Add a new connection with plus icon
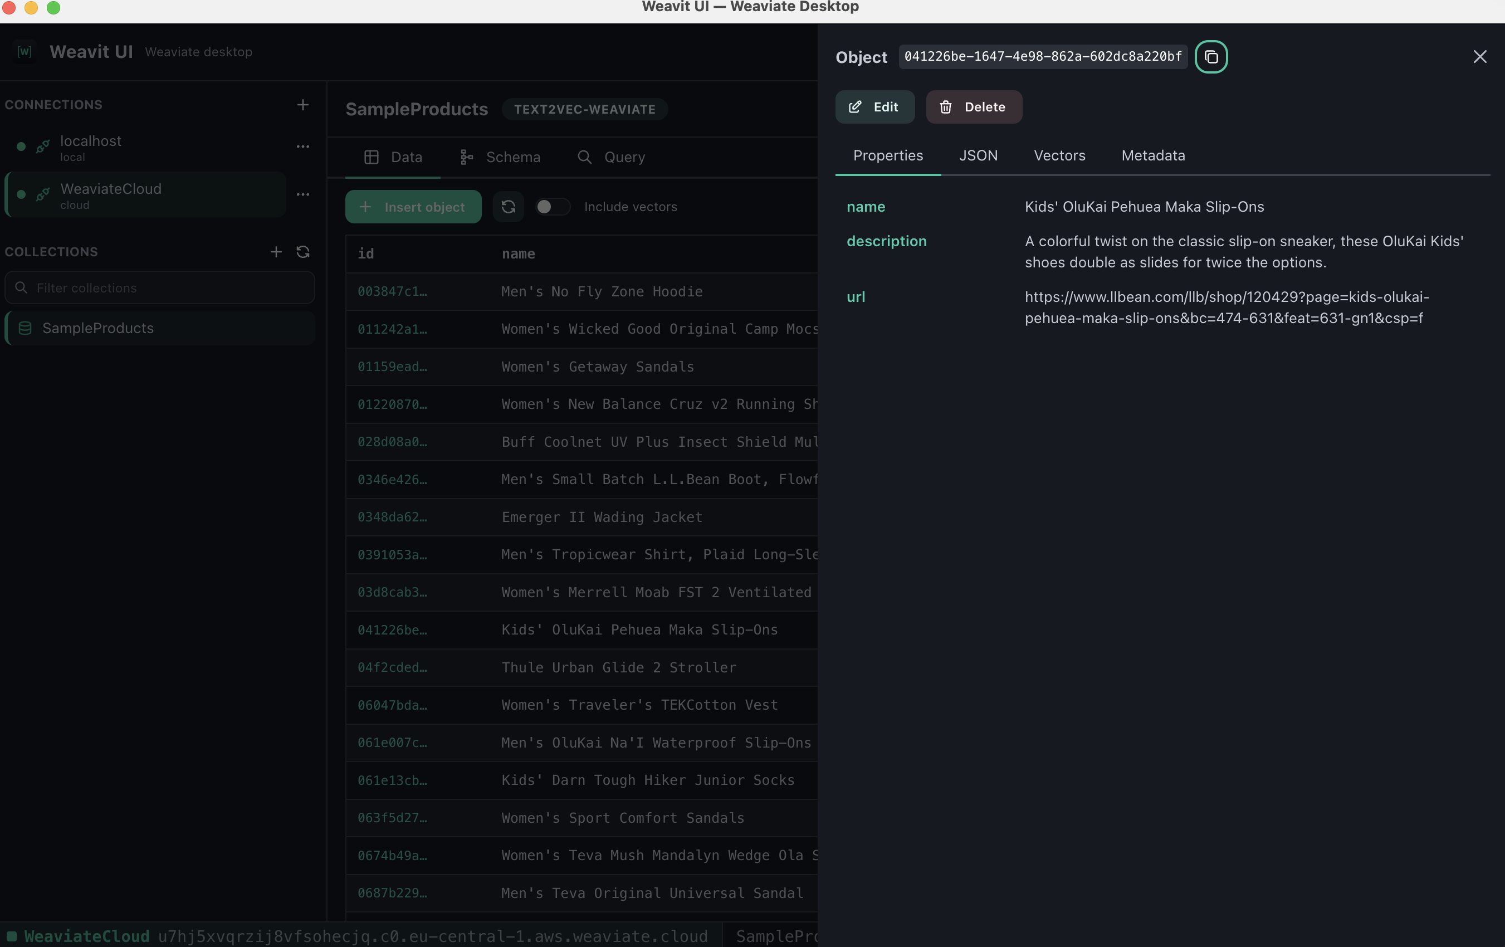Image resolution: width=1505 pixels, height=947 pixels. [302, 105]
